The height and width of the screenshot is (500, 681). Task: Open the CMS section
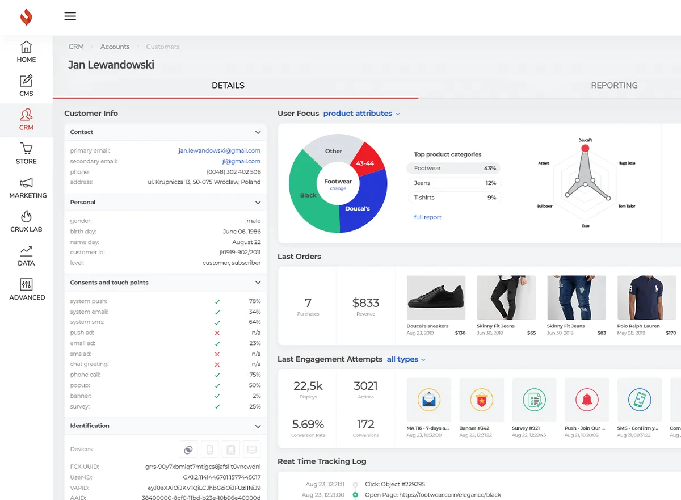point(26,86)
